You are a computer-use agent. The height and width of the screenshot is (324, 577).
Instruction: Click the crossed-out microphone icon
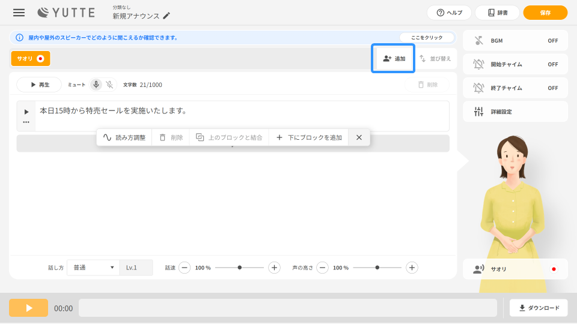109,85
